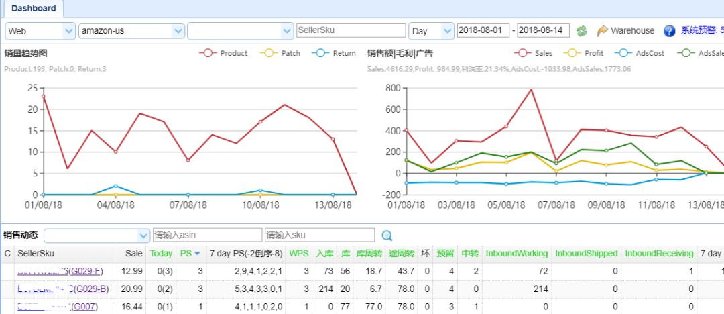Screen dimensions: 724x314
Task: Click the Warehouse arrow icon
Action: pos(602,31)
